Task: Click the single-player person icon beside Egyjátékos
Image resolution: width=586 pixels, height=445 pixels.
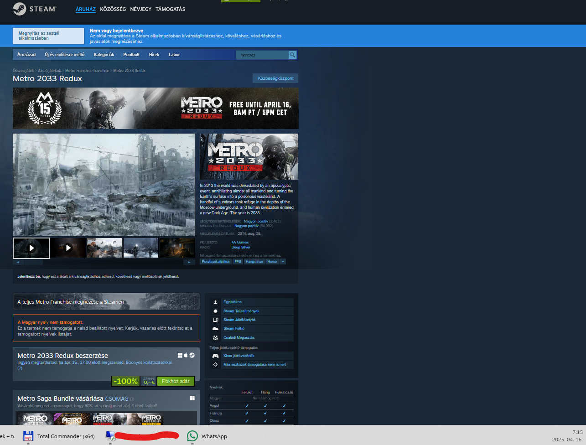Action: [216, 302]
